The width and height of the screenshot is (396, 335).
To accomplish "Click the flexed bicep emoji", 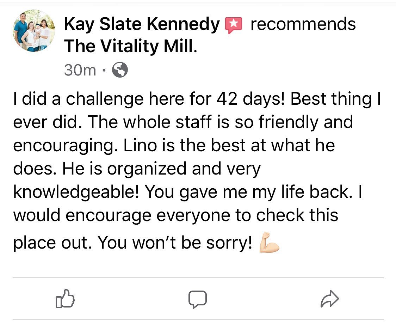I will (x=269, y=243).
